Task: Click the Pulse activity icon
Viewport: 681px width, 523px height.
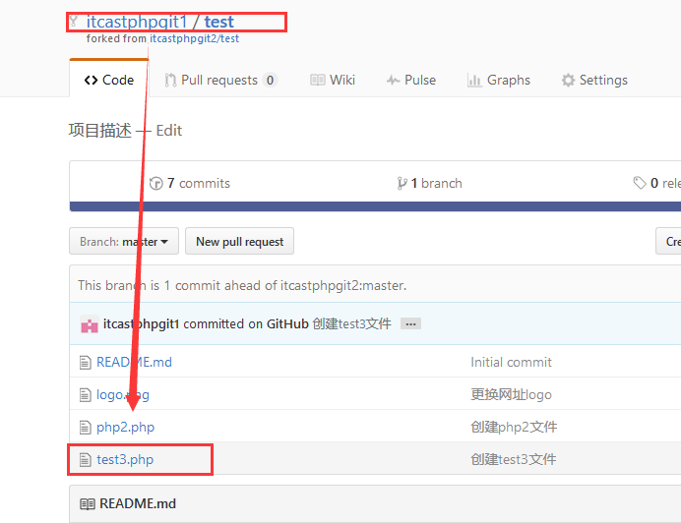Action: tap(393, 81)
